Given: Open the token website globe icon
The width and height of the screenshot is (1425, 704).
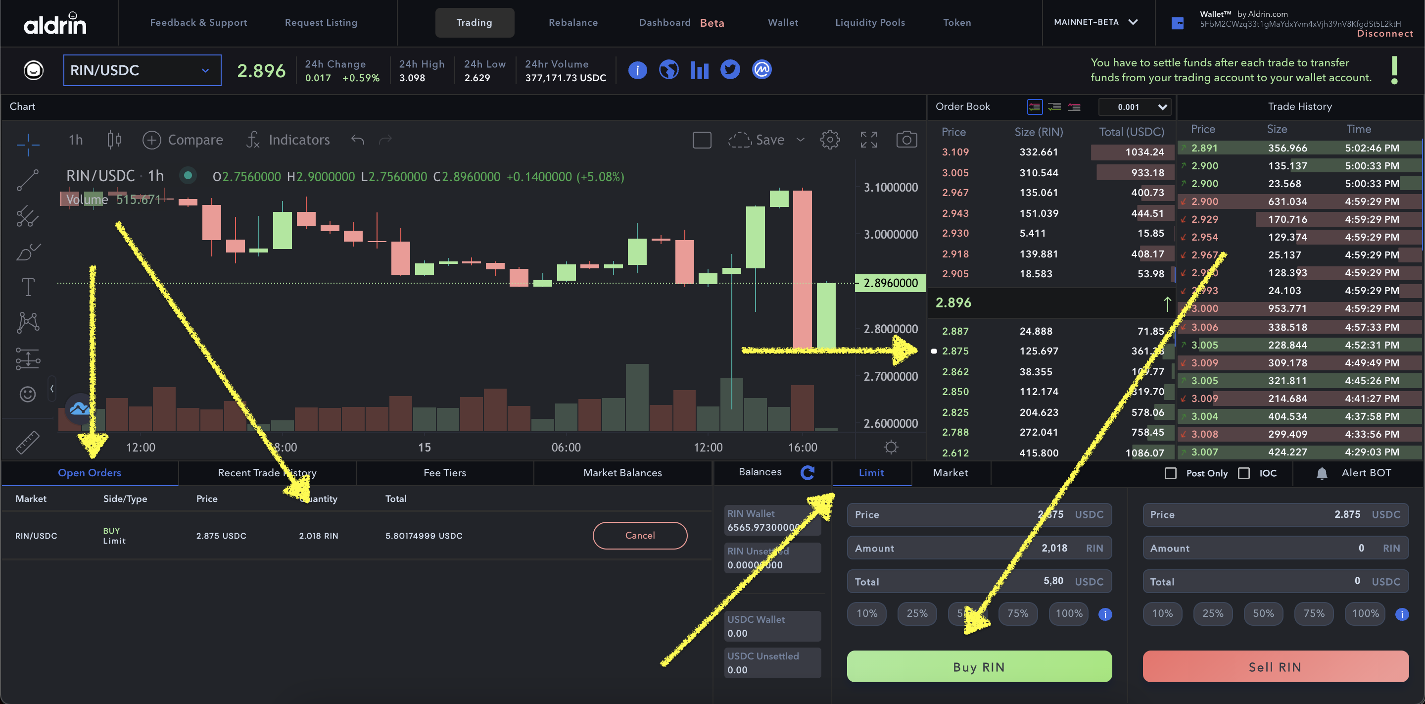Looking at the screenshot, I should tap(668, 70).
